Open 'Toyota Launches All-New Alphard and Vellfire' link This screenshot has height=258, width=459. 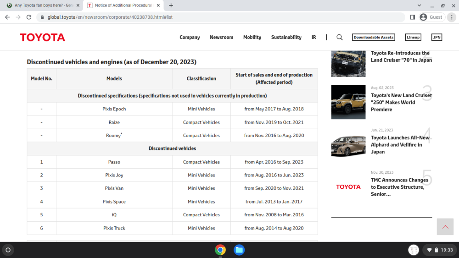(x=400, y=145)
